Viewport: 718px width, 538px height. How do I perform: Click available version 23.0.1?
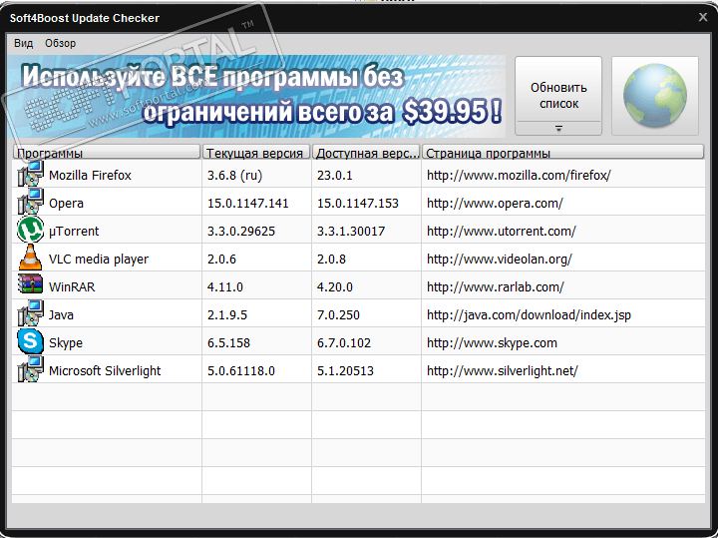coord(335,175)
